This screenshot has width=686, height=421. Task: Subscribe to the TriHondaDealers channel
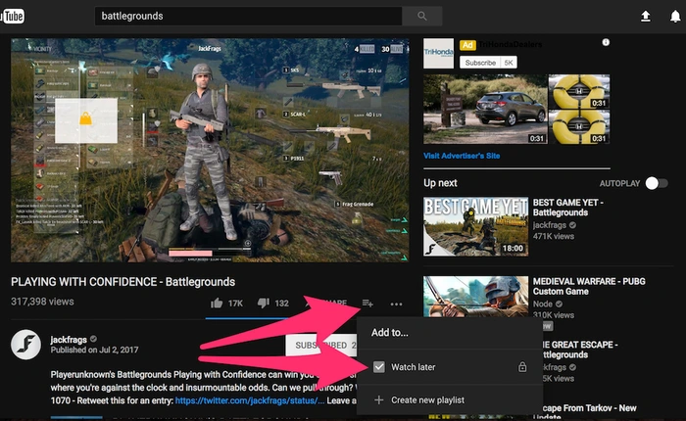tap(480, 62)
